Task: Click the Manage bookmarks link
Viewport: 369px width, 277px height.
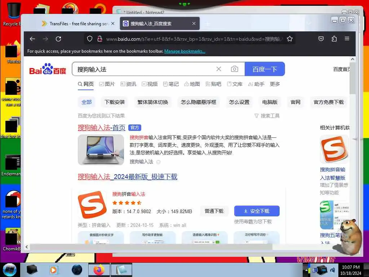Action: 185,51
